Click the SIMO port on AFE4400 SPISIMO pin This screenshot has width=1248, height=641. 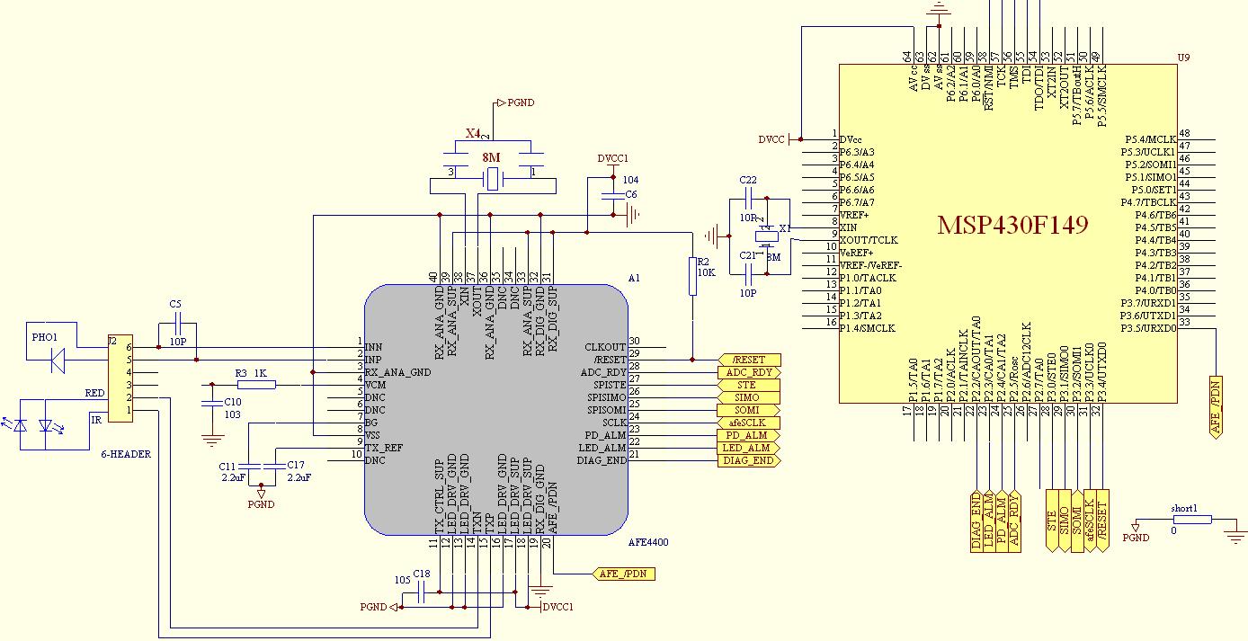coord(747,397)
